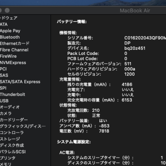Click the cycle count value 210
This screenshot has height=166, width=166.
(96, 110)
